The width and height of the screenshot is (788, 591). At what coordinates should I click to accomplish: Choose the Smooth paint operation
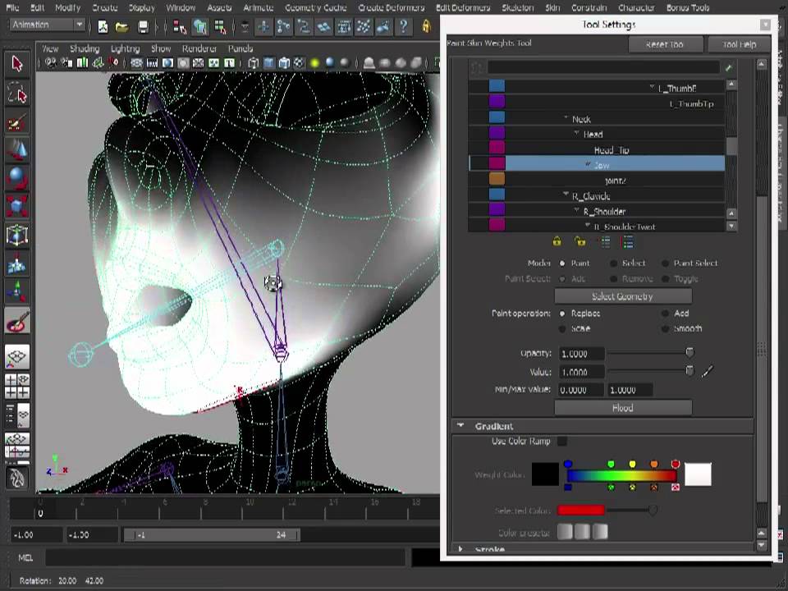666,328
